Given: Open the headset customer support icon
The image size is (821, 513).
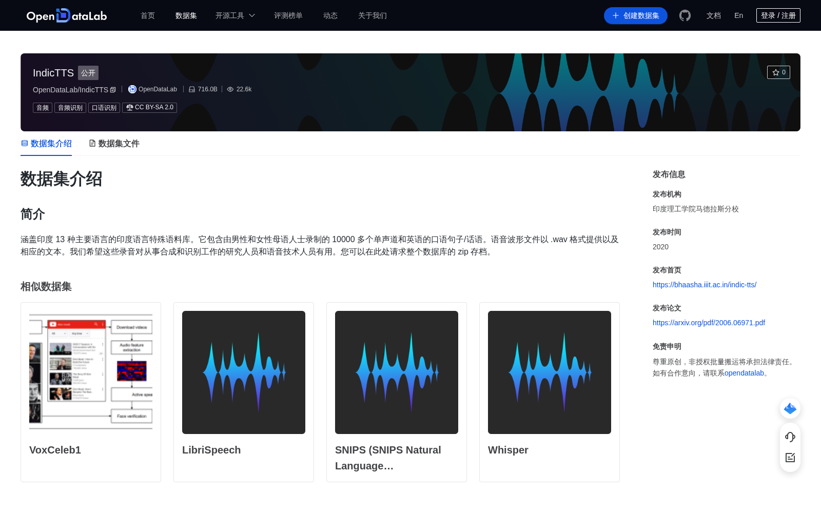Looking at the screenshot, I should 790,437.
